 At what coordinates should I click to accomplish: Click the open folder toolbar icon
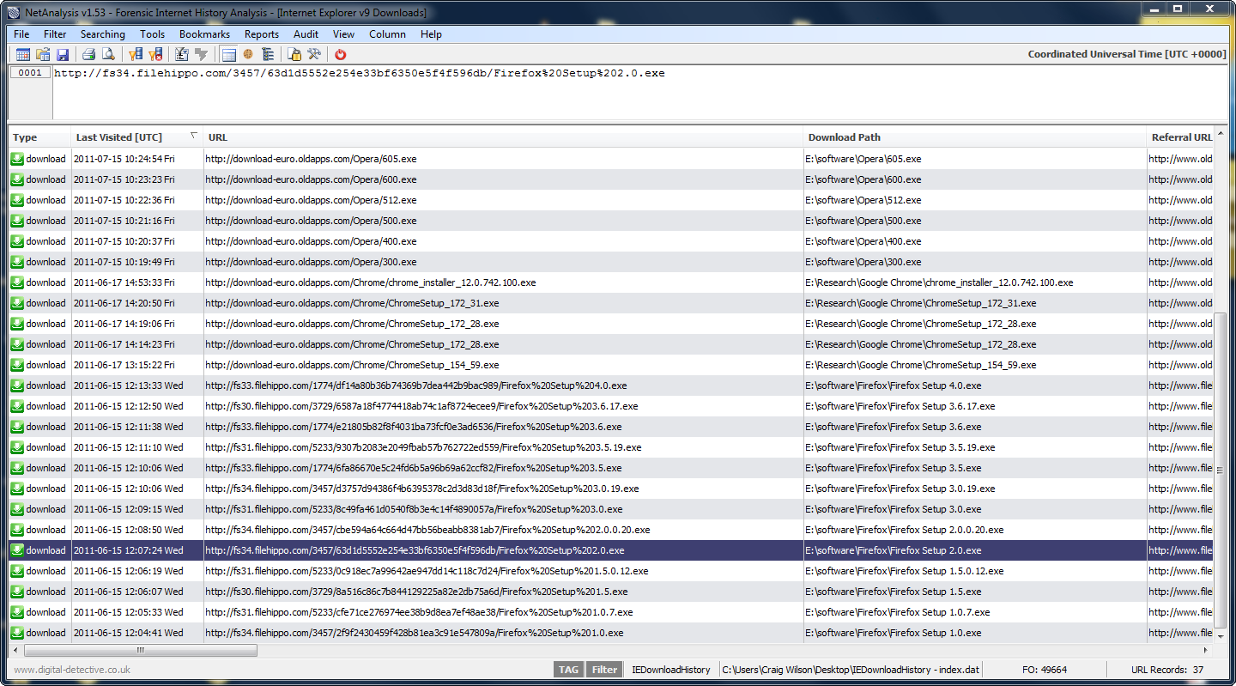[43, 54]
